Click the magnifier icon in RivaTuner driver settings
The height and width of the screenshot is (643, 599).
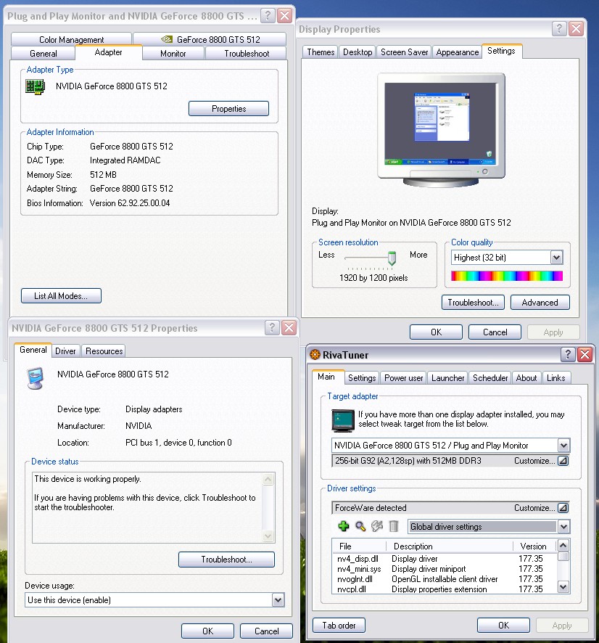click(360, 526)
